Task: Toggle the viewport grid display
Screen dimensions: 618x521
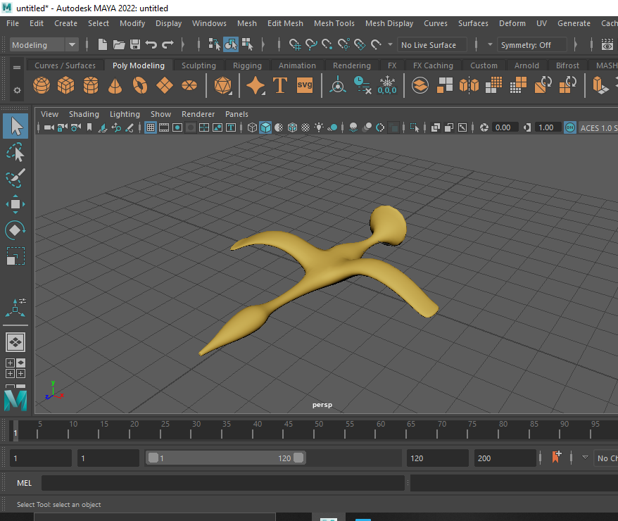Action: click(151, 128)
